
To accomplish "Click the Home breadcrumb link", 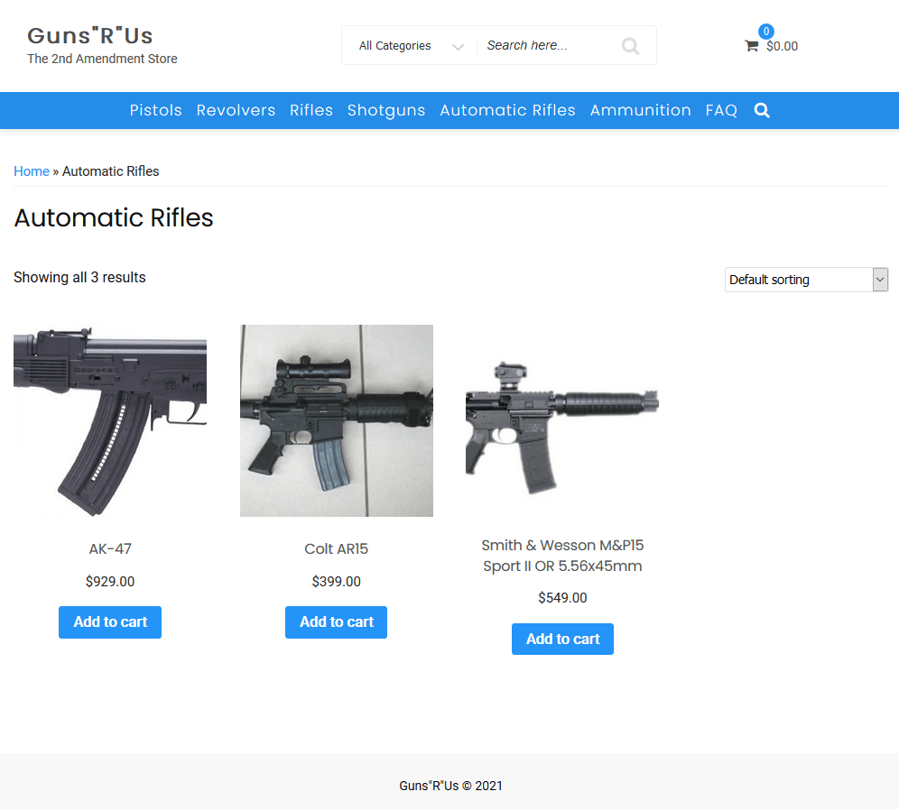I will click(32, 171).
